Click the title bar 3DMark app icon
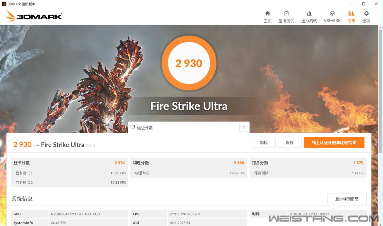Screen dimensions: 383x226 4,4
